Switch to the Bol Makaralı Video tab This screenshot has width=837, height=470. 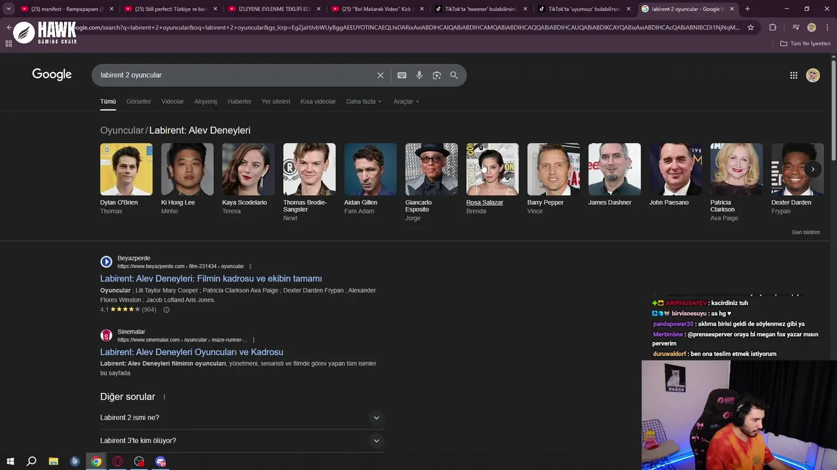[x=377, y=9]
